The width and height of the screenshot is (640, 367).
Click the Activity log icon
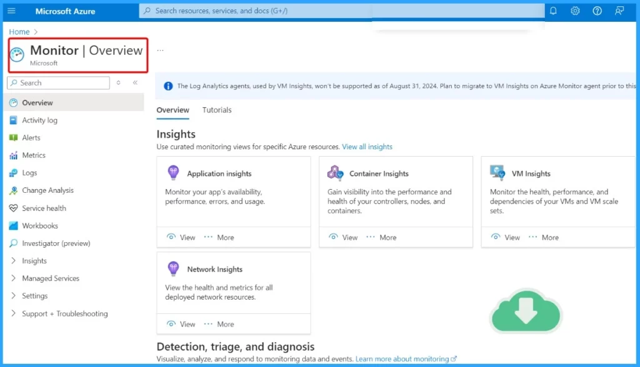tap(14, 120)
